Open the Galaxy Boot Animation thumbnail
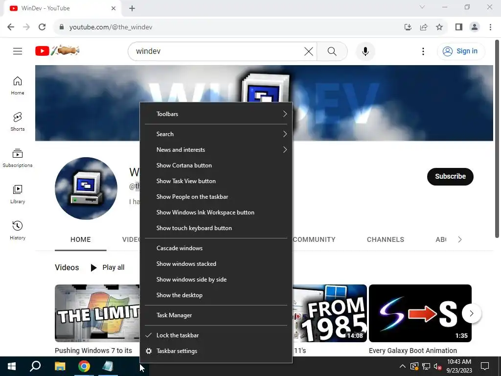Image resolution: width=501 pixels, height=376 pixels. (420, 313)
